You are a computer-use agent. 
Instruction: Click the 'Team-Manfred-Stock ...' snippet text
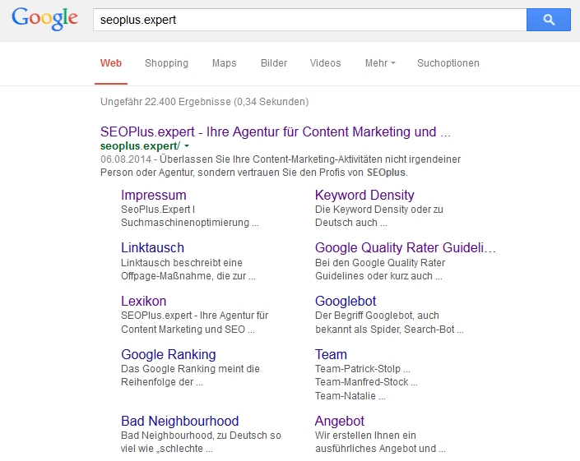(366, 382)
